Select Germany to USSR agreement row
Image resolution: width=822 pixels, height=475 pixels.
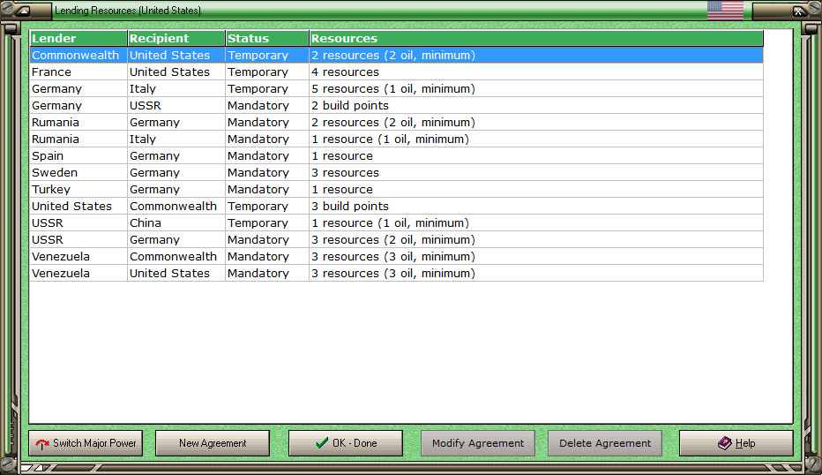coord(396,105)
